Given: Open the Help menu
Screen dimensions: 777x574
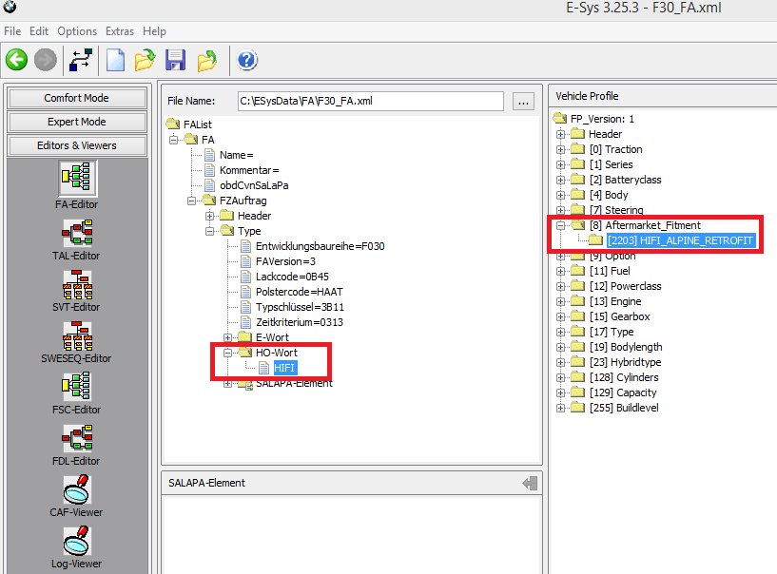Looking at the screenshot, I should point(154,31).
